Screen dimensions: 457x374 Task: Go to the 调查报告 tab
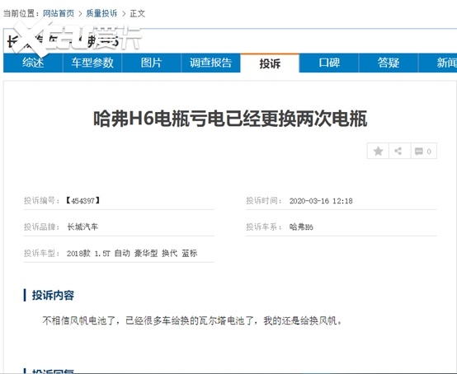(210, 63)
